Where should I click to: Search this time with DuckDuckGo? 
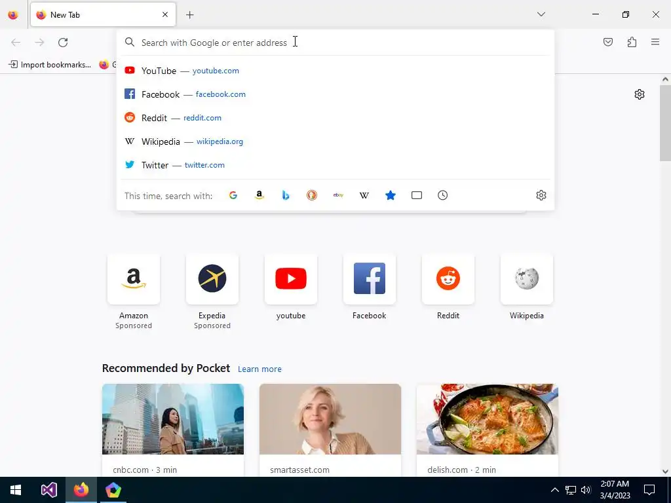(312, 195)
